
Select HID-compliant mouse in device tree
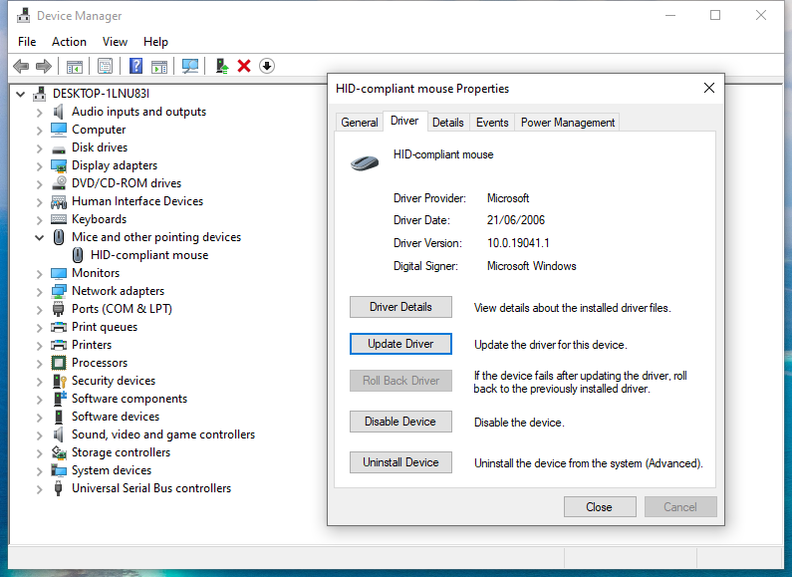[x=148, y=255]
